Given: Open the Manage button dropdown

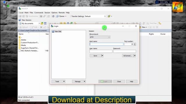Looking at the screenshot, I should coord(84,81).
